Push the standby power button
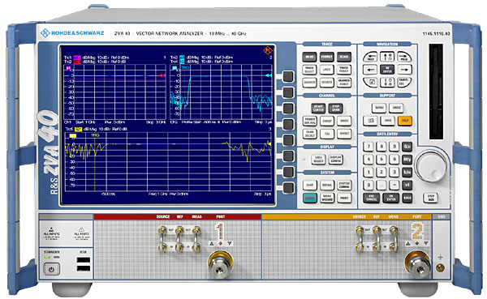487x299 pixels. pyautogui.click(x=51, y=269)
